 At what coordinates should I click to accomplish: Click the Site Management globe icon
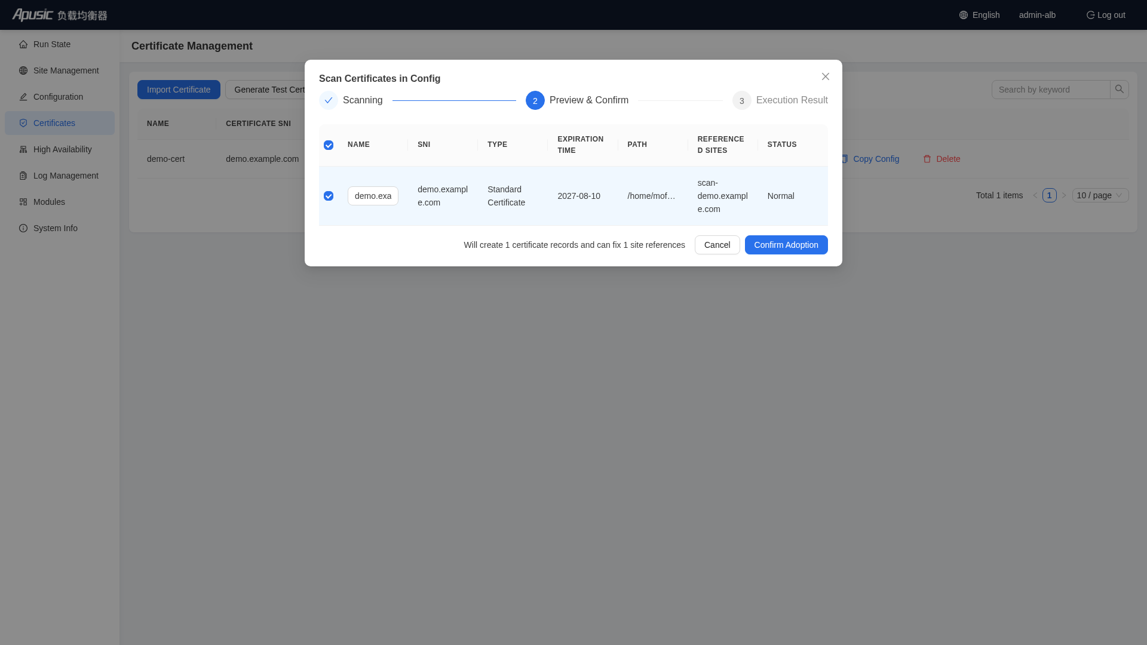[x=23, y=70]
